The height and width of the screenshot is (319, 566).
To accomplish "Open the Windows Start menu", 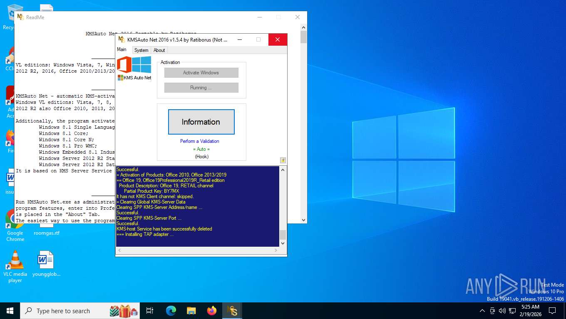I will point(10,311).
